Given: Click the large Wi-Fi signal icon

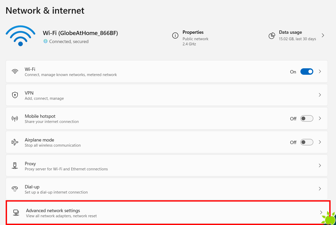Looking at the screenshot, I should click(x=20, y=36).
